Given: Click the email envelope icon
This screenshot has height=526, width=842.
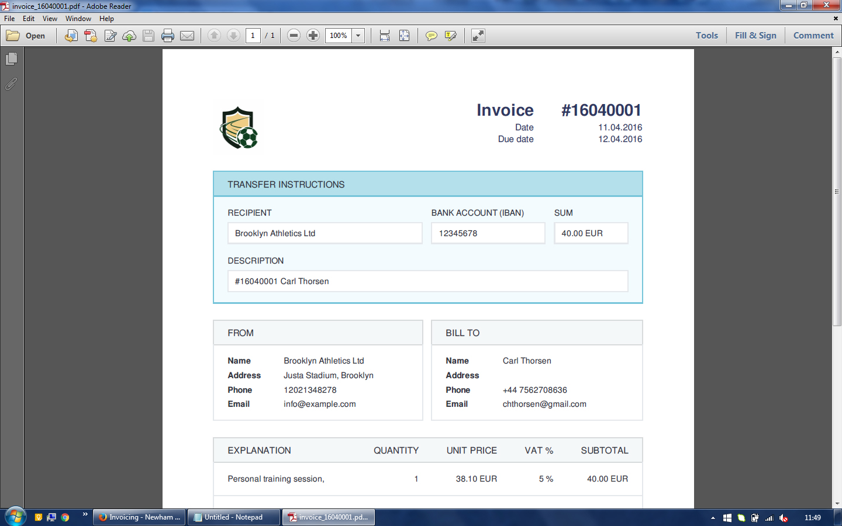Looking at the screenshot, I should point(187,36).
